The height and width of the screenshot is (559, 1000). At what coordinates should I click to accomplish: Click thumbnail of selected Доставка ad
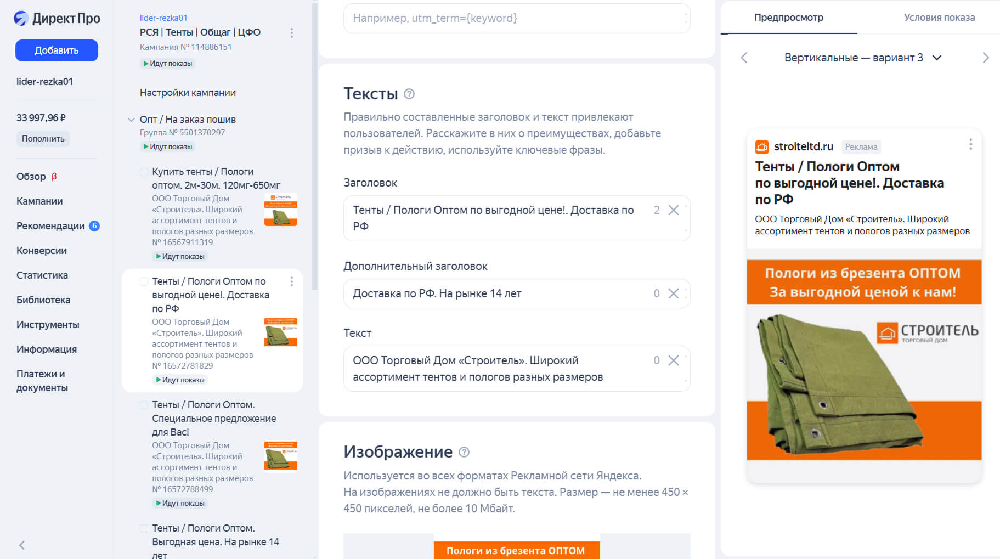coord(281,332)
